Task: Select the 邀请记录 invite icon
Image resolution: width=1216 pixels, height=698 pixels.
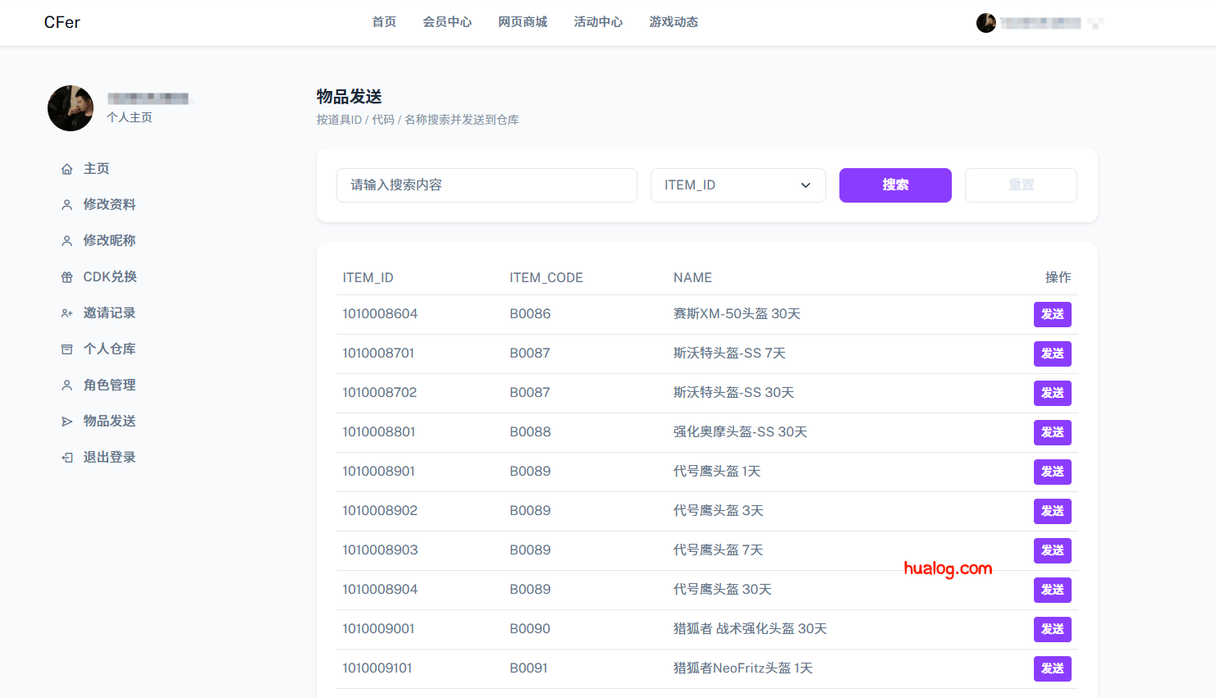Action: (67, 313)
